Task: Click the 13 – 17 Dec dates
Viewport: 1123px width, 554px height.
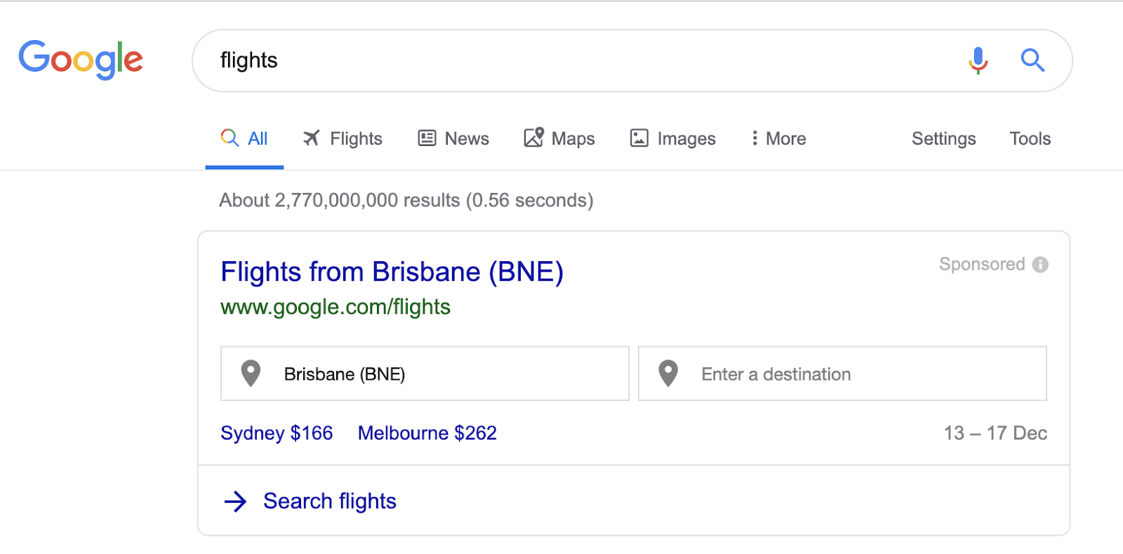Action: pos(995,433)
